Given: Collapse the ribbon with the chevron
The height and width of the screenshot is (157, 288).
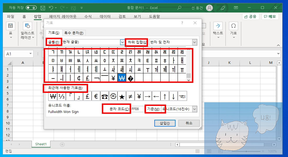Looking at the screenshot, I should [279, 45].
